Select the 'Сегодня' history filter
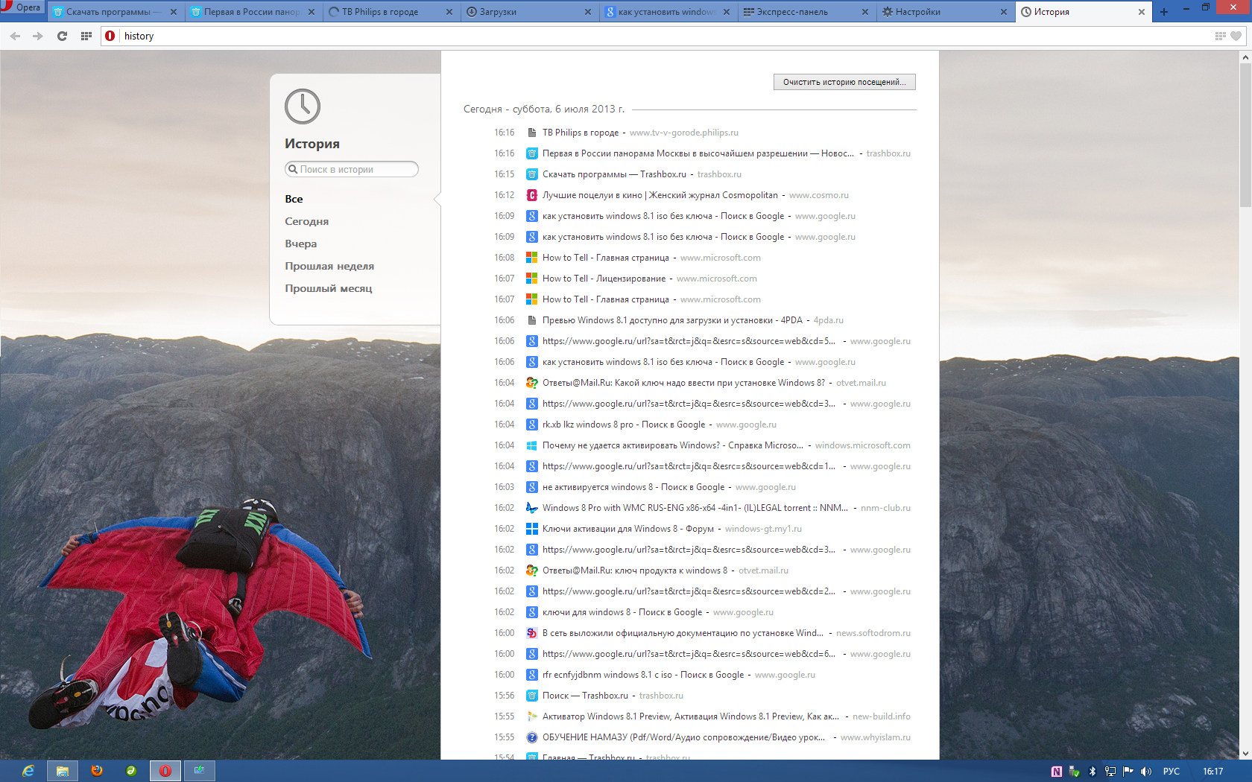 (x=306, y=221)
